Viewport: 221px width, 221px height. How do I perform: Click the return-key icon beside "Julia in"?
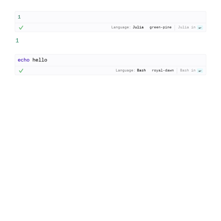(x=200, y=28)
